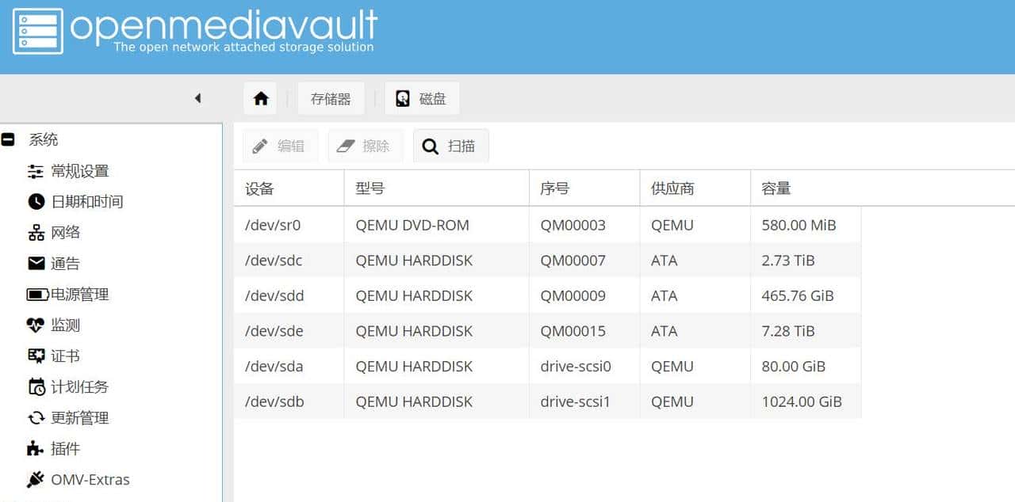Click the 扫描 scan button
The width and height of the screenshot is (1015, 502).
(450, 146)
